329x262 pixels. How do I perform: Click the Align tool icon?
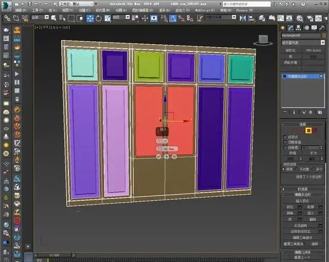point(251,18)
